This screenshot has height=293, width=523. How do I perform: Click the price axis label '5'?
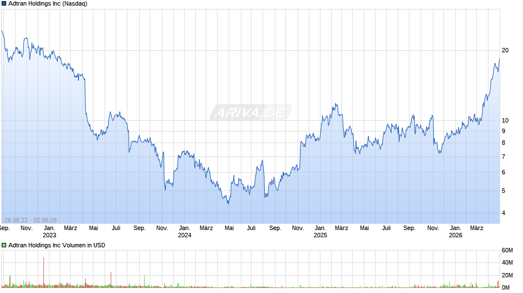click(504, 191)
